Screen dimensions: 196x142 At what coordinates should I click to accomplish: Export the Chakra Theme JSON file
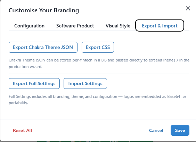tap(43, 47)
